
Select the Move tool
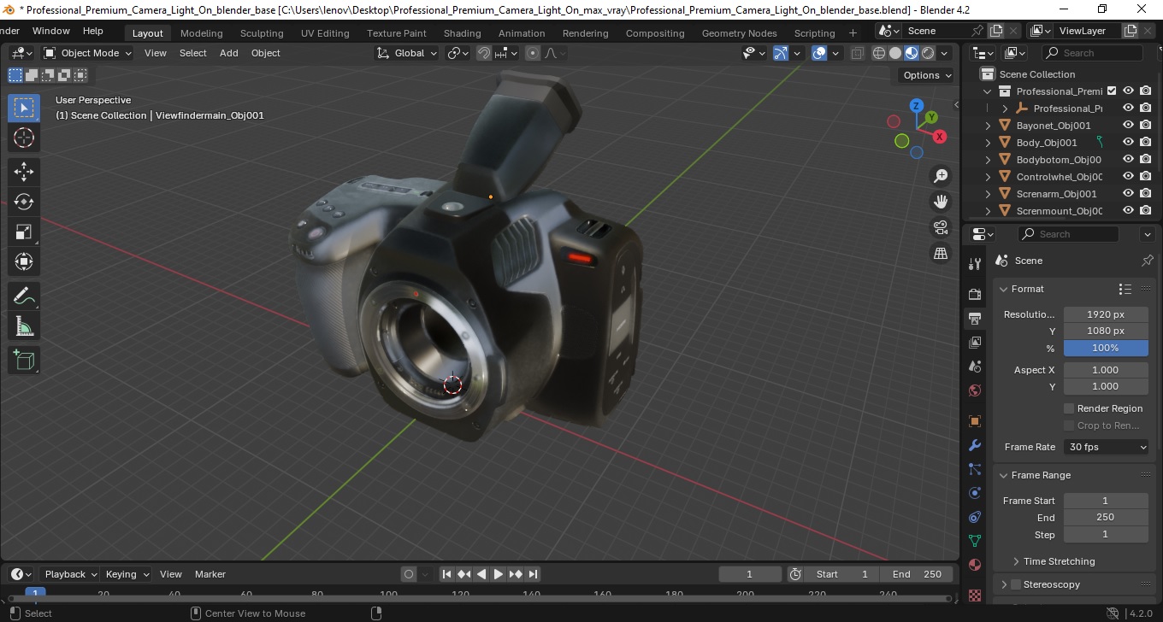click(x=24, y=172)
